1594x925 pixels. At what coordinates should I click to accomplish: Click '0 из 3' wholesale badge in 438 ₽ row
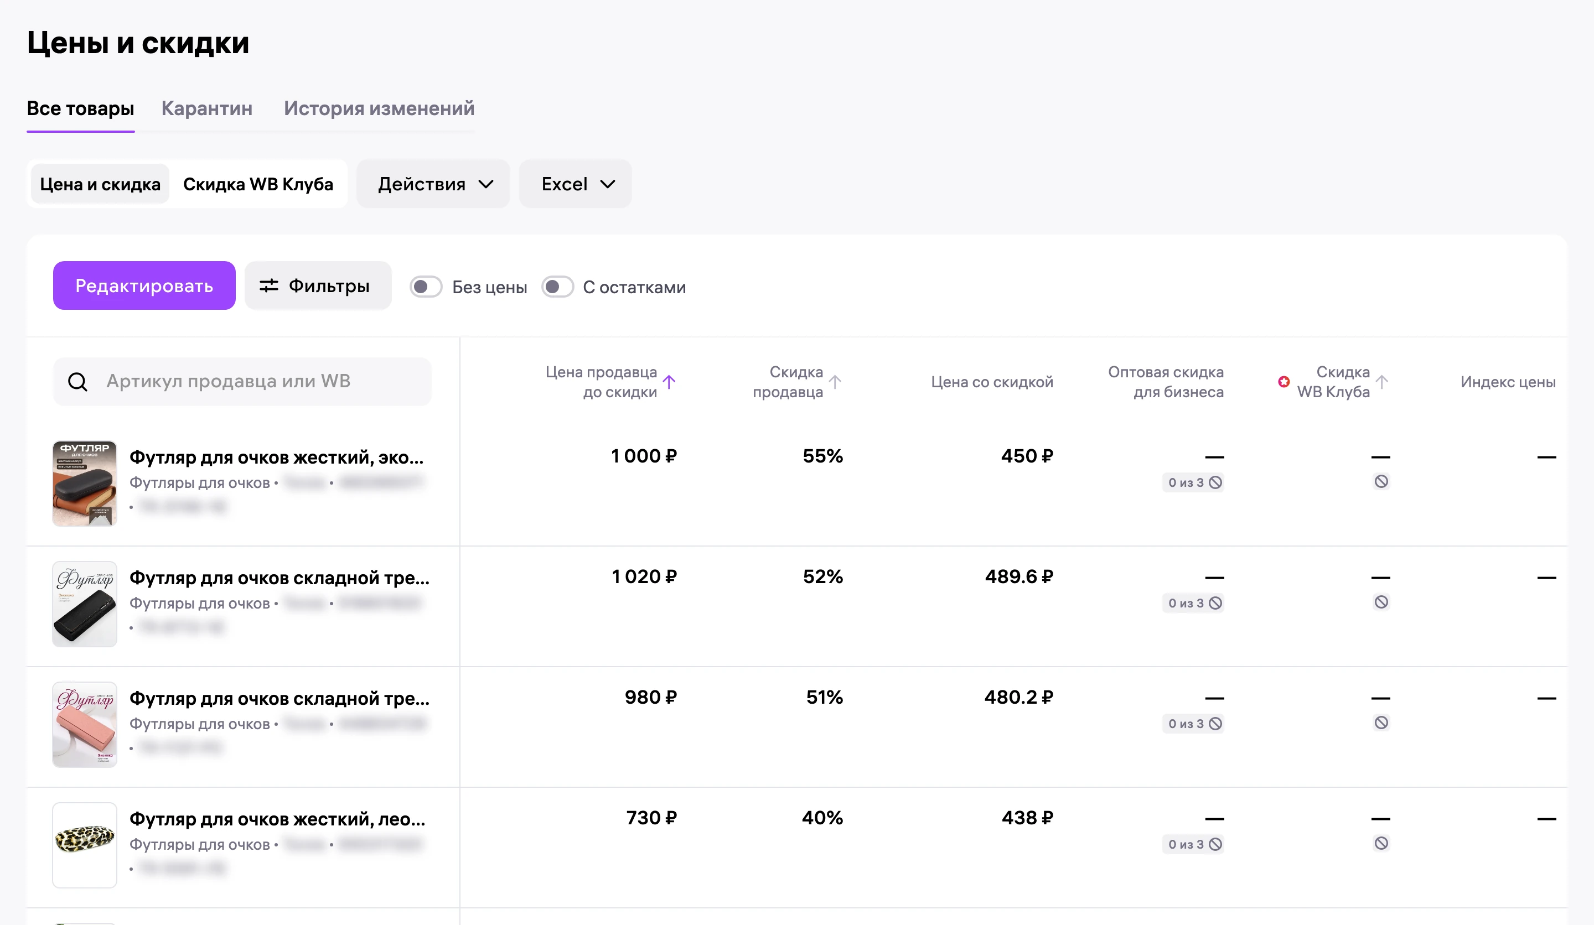(1194, 845)
